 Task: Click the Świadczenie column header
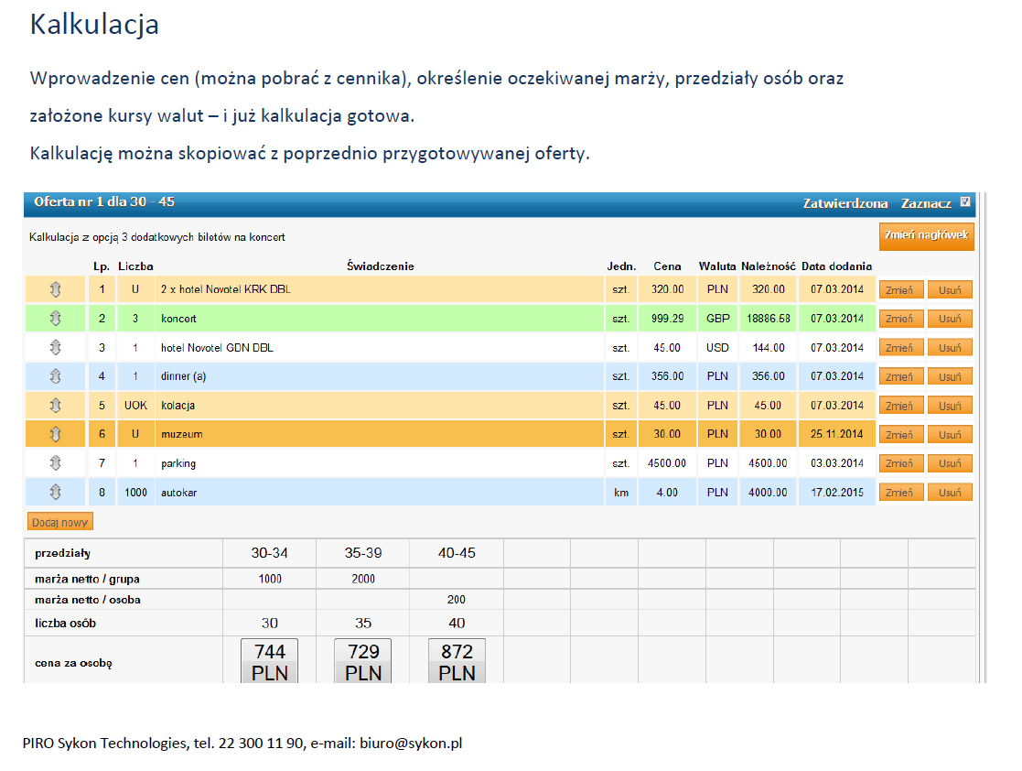click(x=380, y=266)
